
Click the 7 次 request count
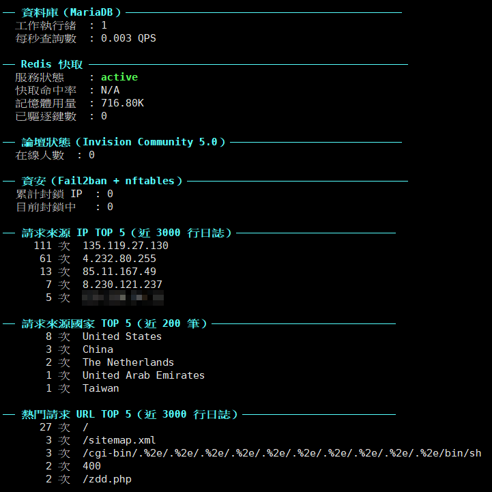pos(58,285)
